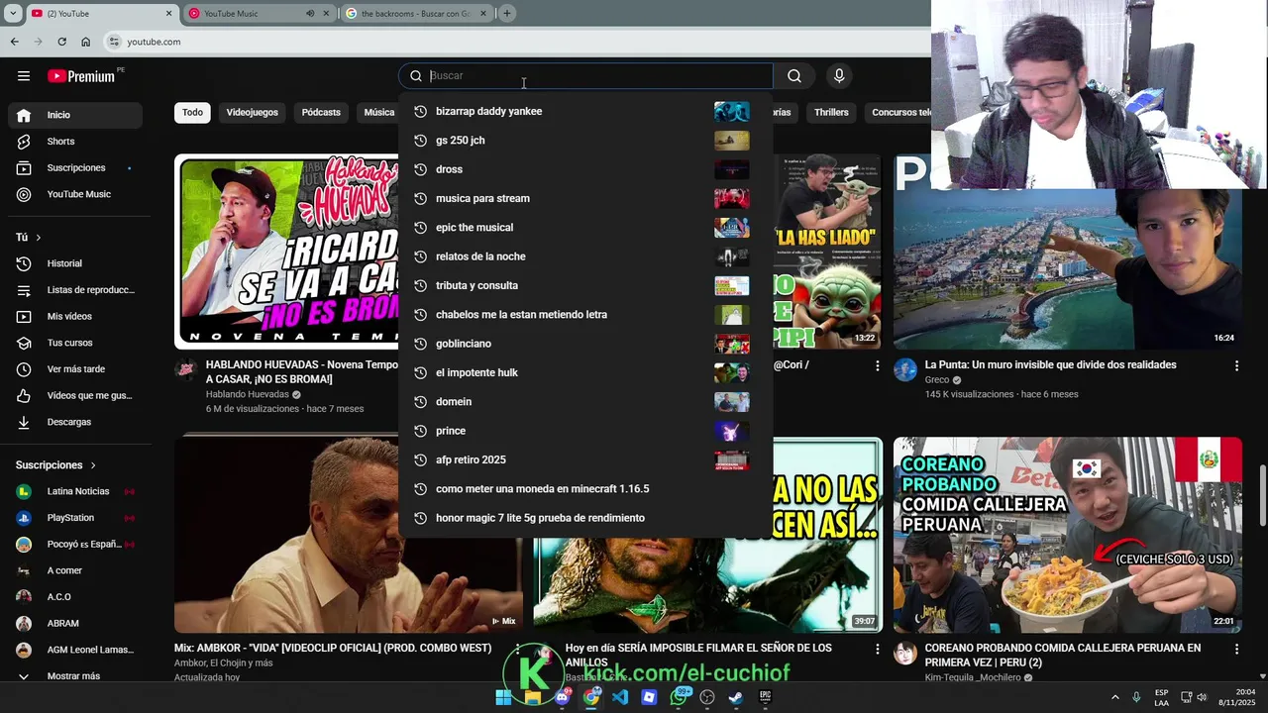The image size is (1268, 713).
Task: Open Ver más tarde in the sidebar
Action: pyautogui.click(x=75, y=369)
